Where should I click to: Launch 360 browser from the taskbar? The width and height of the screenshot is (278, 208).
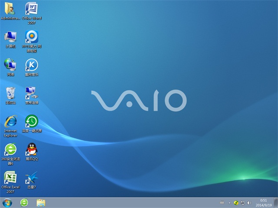pos(24,202)
